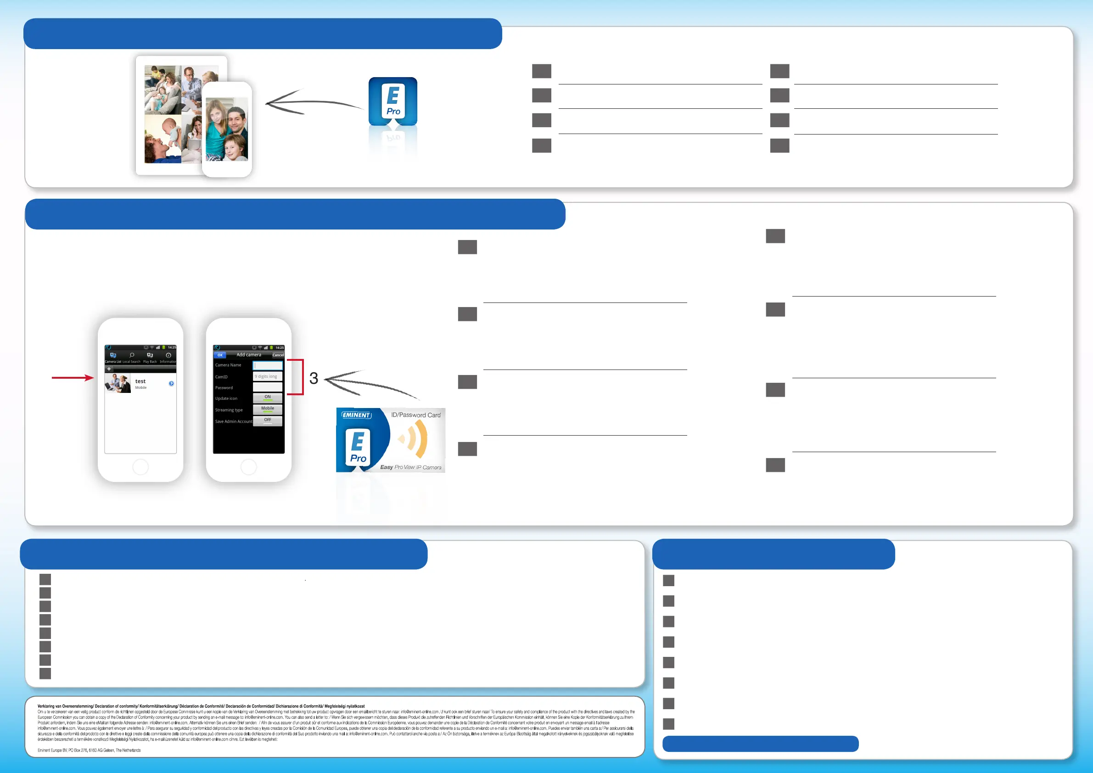The image size is (1093, 773).
Task: Click the CamID 9 digits long field
Action: pos(268,376)
